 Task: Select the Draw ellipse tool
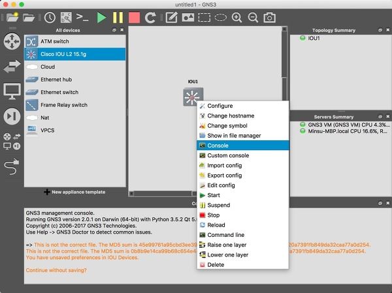tap(221, 18)
